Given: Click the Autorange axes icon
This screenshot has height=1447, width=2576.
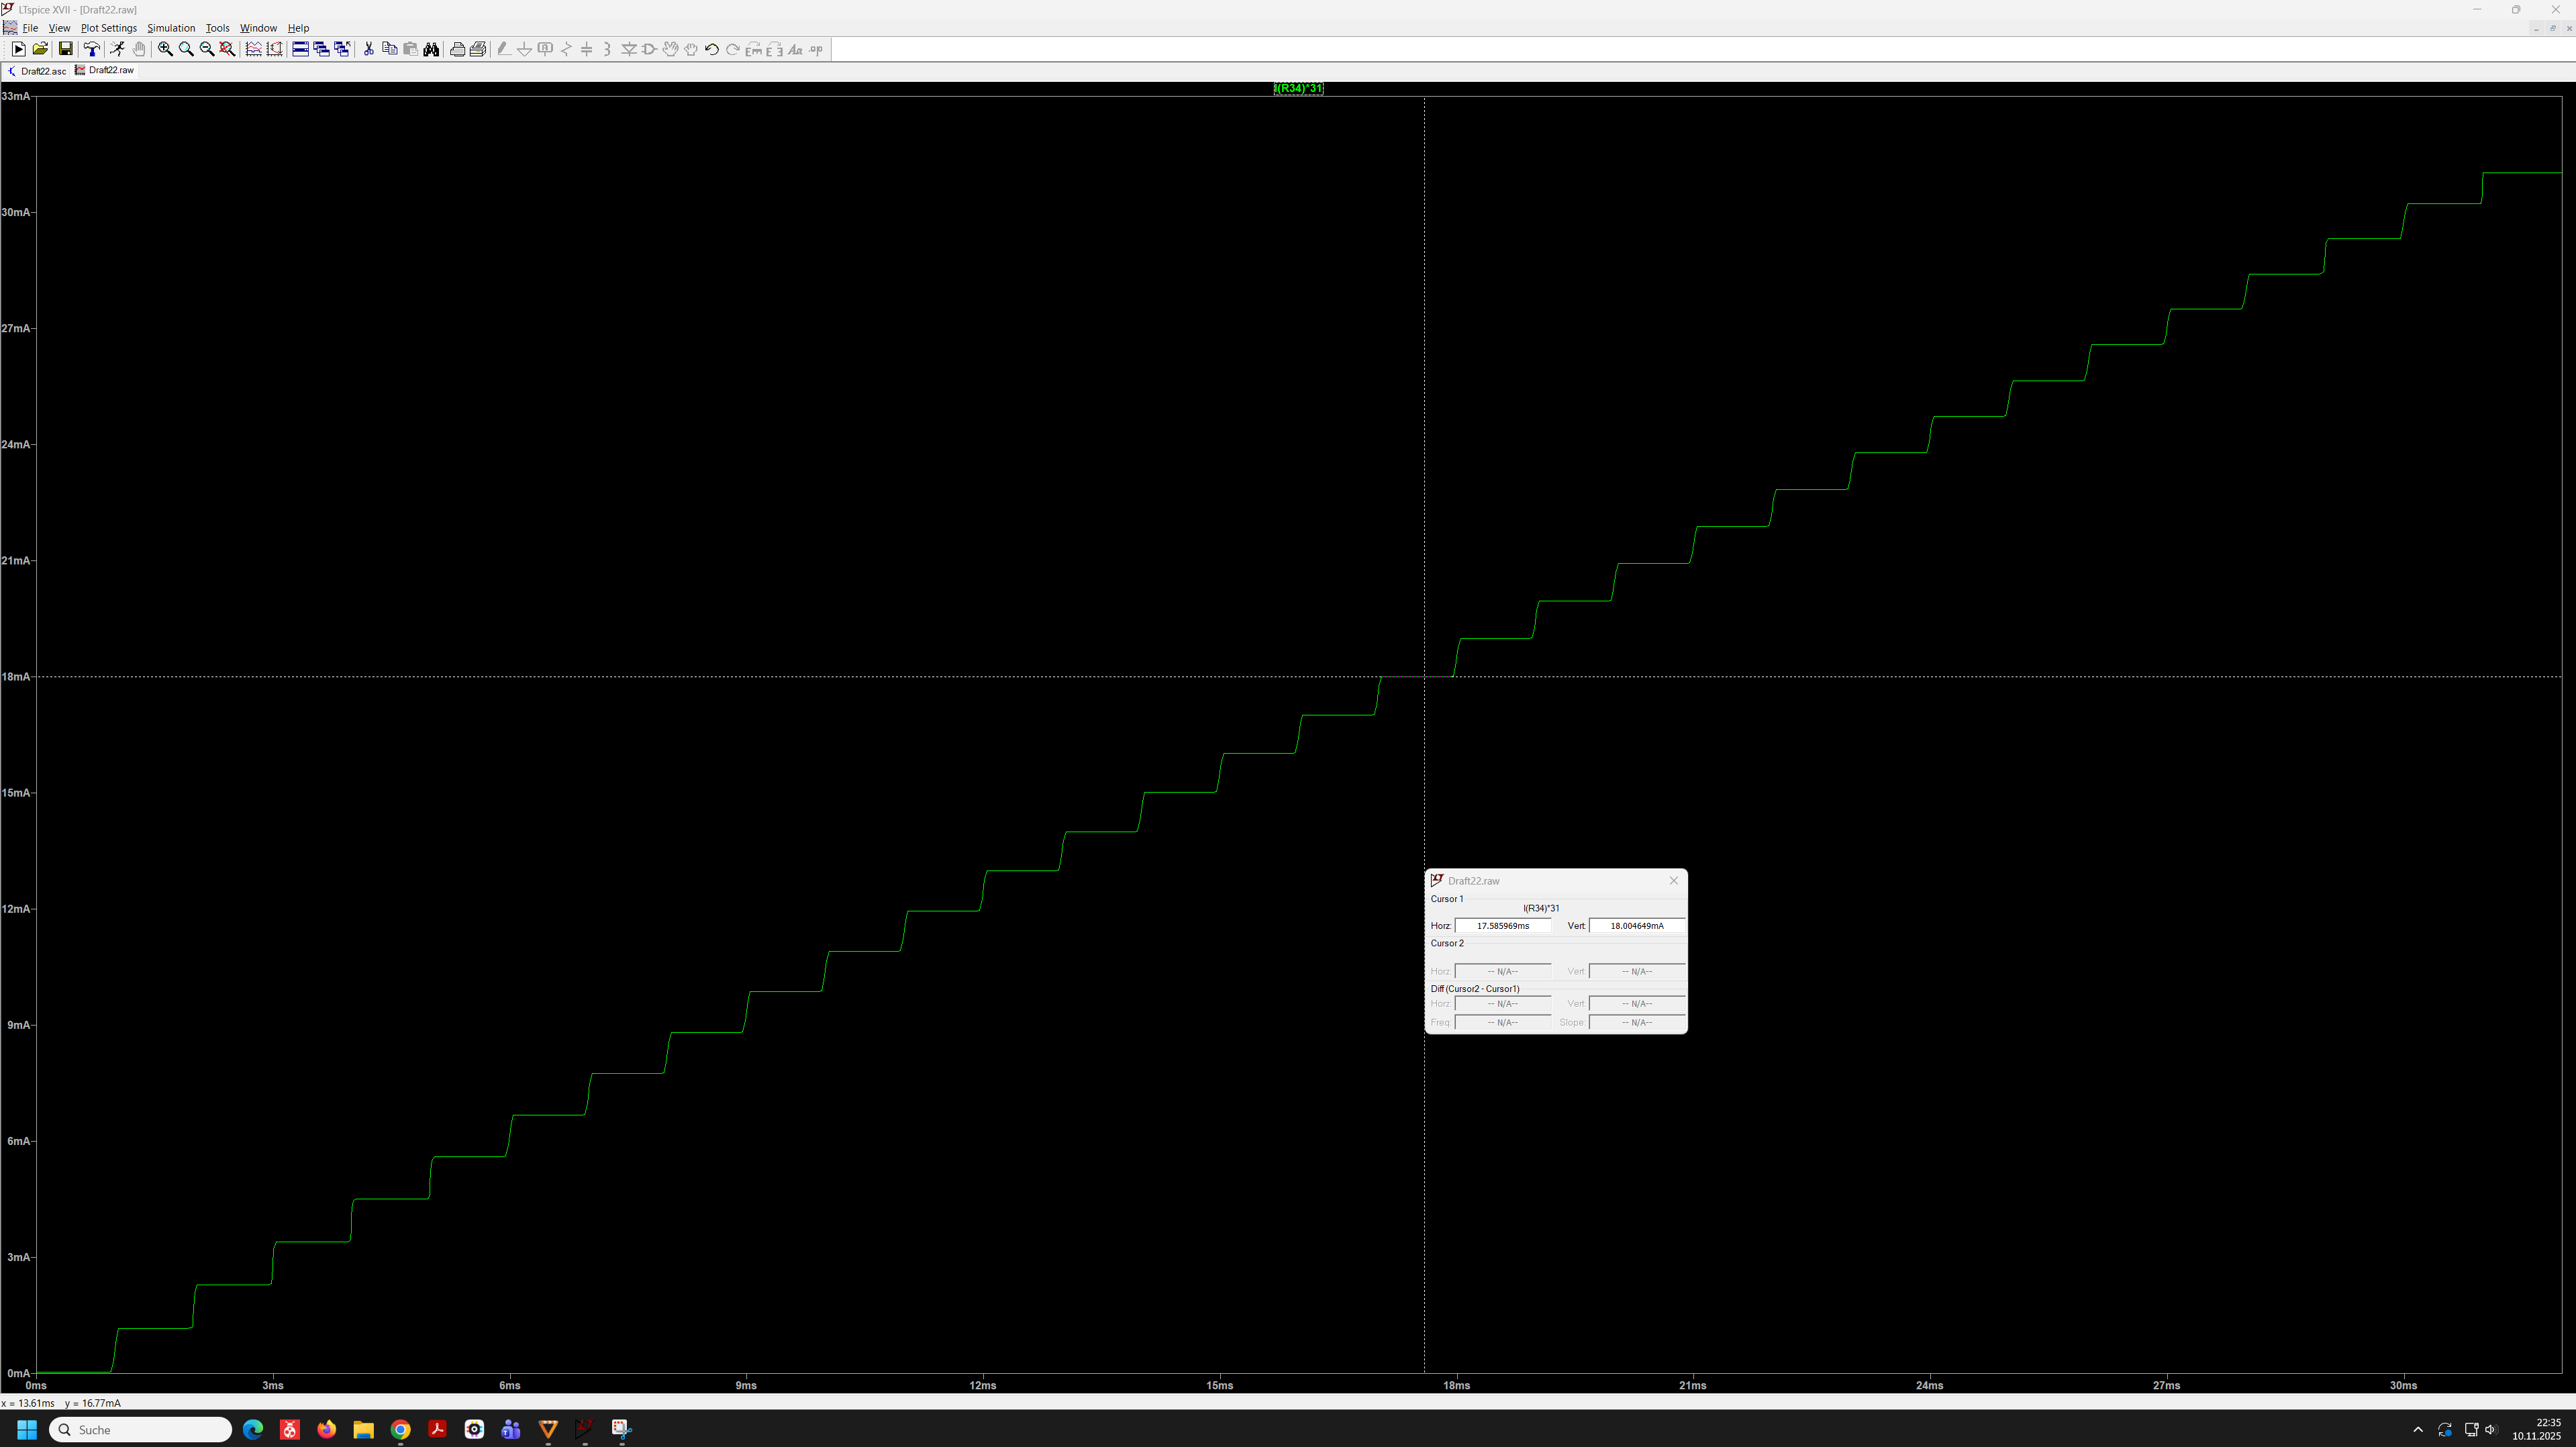Looking at the screenshot, I should 274,49.
